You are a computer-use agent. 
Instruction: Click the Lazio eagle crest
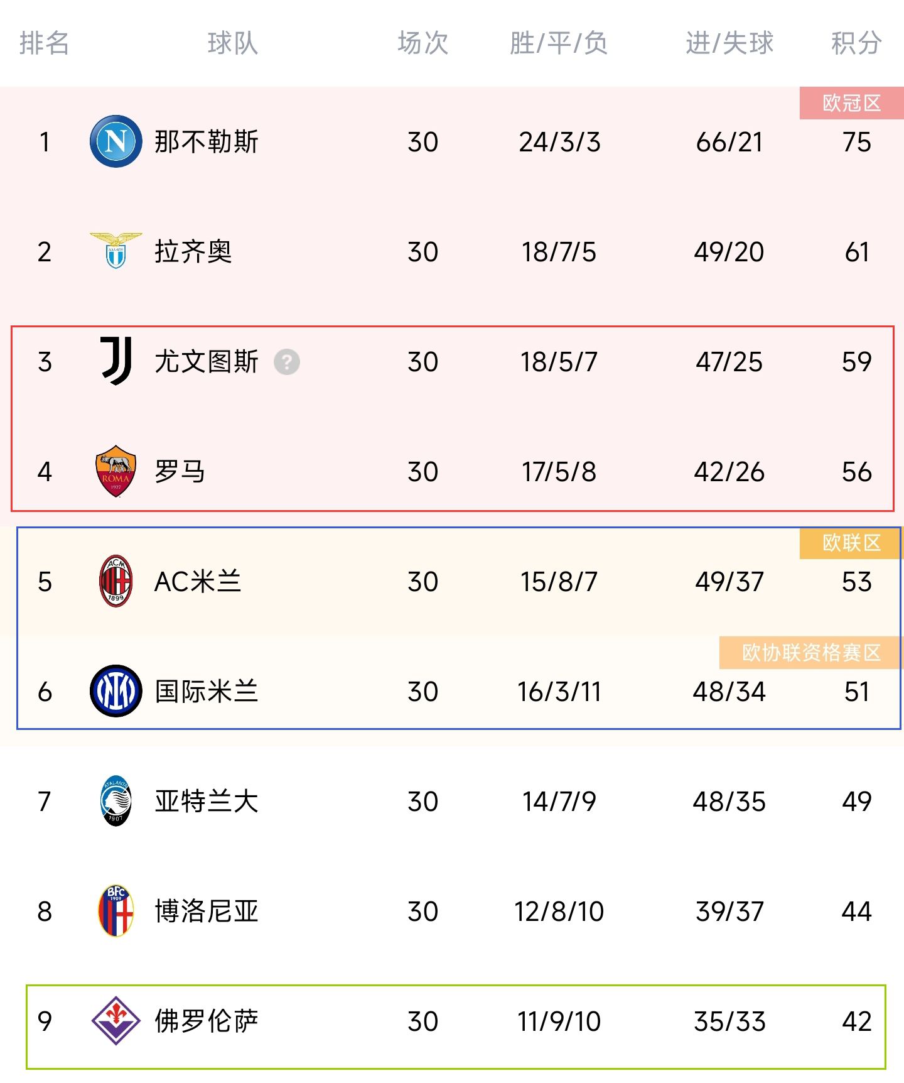pos(116,251)
